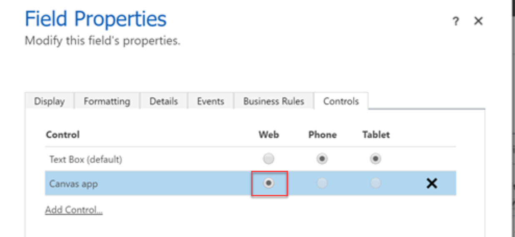This screenshot has width=515, height=237.
Task: Select Phone radio for Canvas app
Action: click(x=322, y=183)
